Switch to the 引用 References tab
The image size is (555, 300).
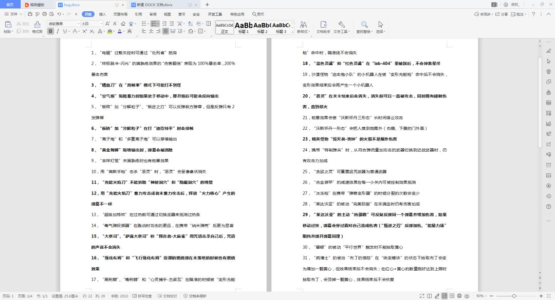[x=138, y=14]
